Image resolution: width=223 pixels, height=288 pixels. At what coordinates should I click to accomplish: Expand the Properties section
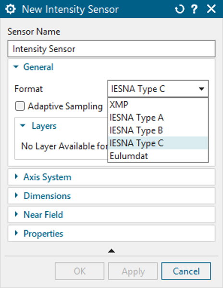click(x=111, y=233)
